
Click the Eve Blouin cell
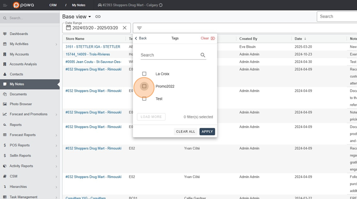(247, 47)
